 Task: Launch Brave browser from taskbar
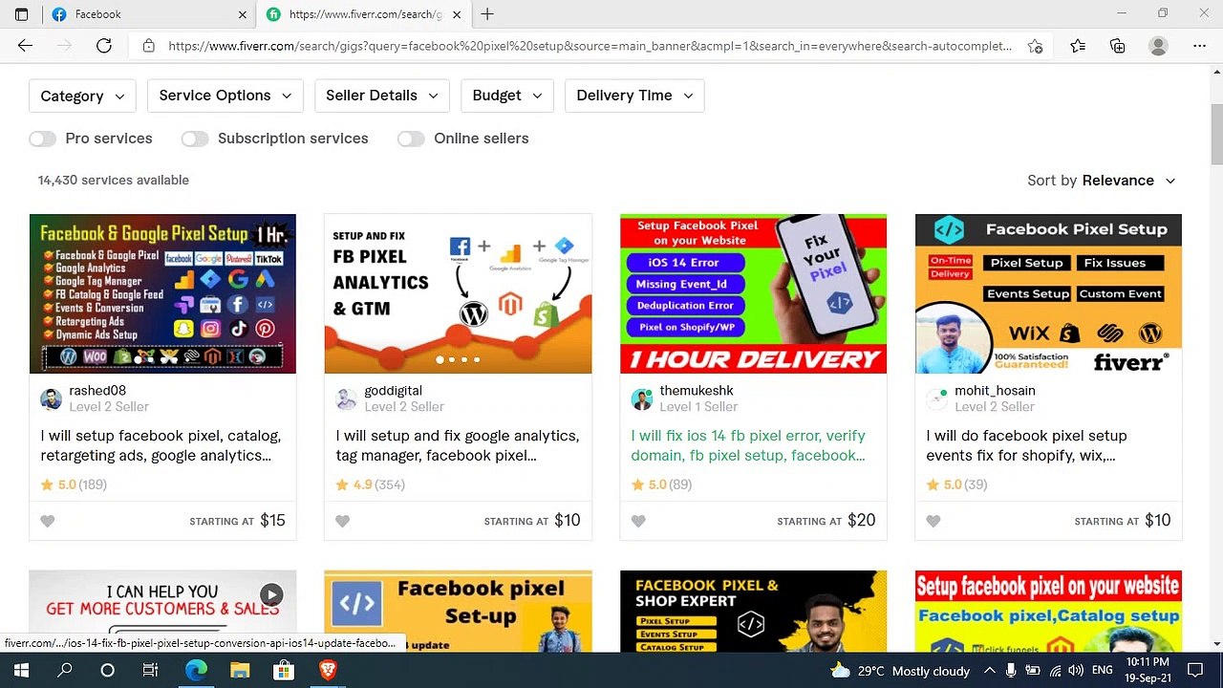tap(328, 671)
